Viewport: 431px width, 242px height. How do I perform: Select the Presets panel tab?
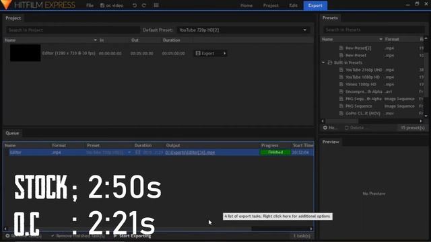330,18
